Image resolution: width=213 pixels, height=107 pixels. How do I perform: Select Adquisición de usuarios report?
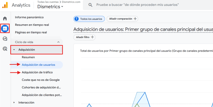[38, 65]
